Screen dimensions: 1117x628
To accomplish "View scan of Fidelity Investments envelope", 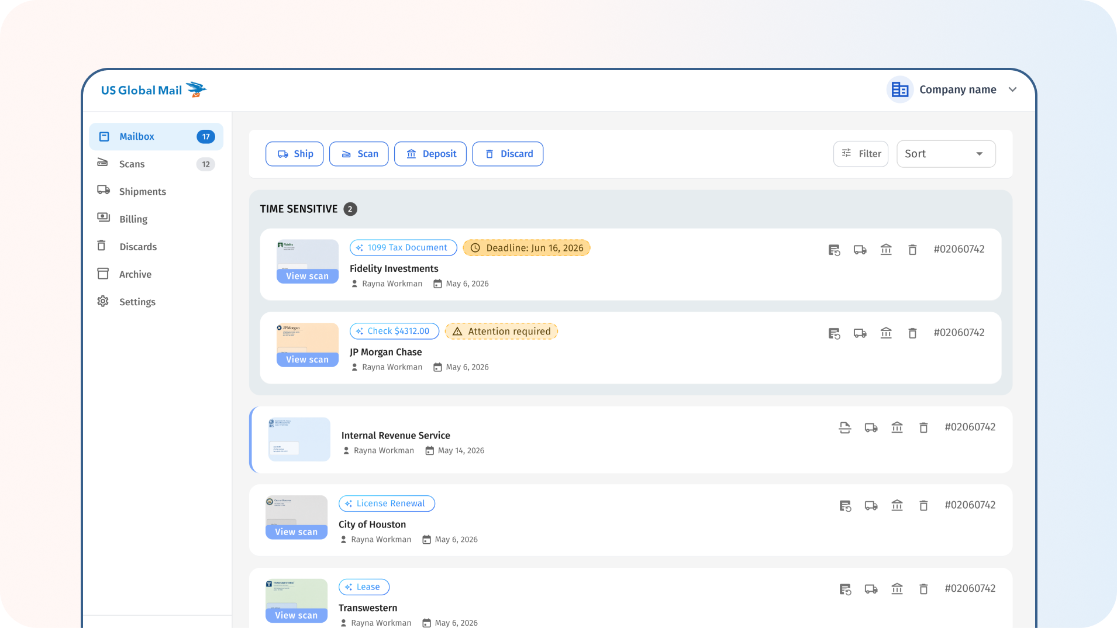I will click(308, 276).
